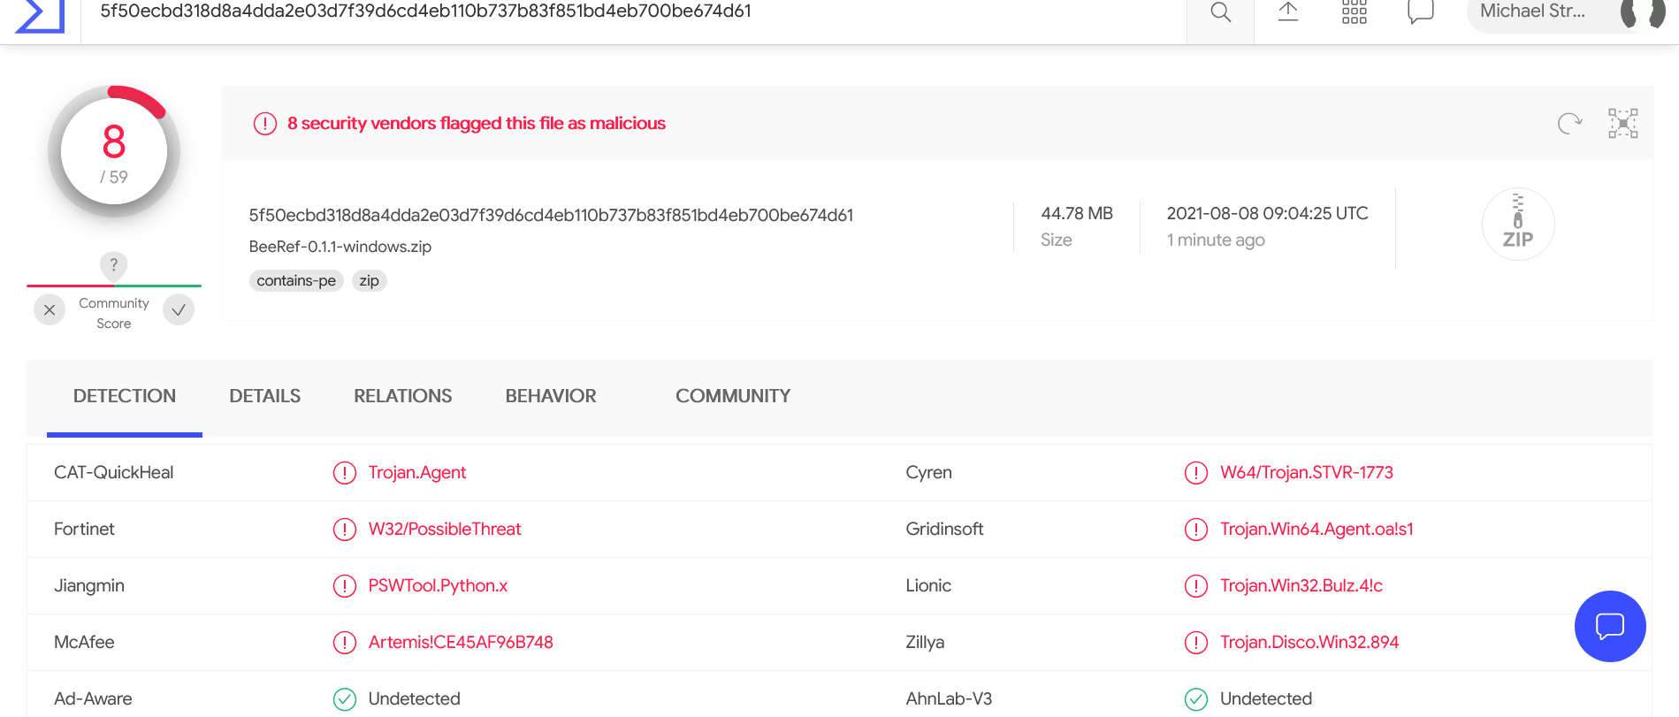Viewport: 1679px width, 717px height.
Task: Vote file as harmless with checkmark
Action: pyautogui.click(x=179, y=310)
